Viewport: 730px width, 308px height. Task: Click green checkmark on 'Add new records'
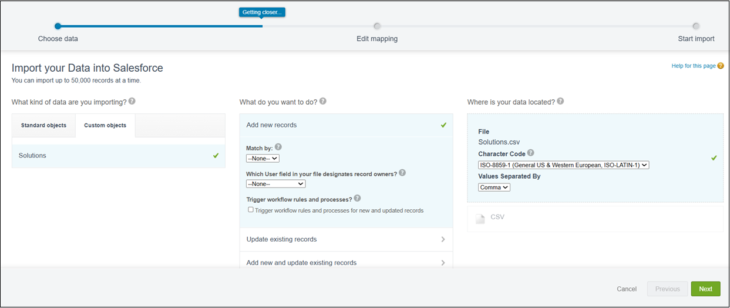coord(443,125)
